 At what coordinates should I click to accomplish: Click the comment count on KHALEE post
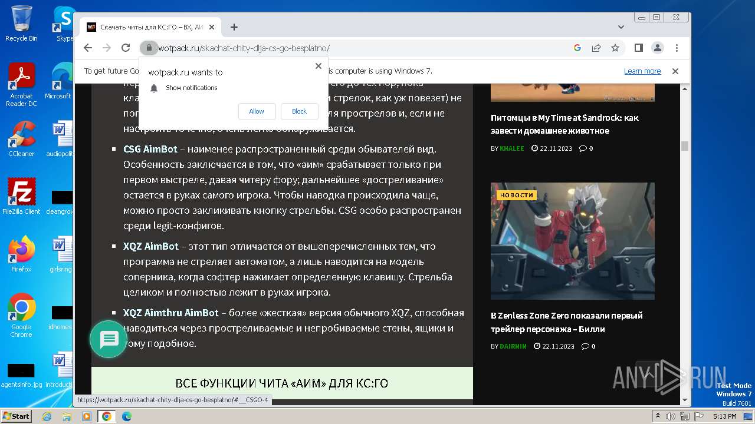click(x=586, y=148)
